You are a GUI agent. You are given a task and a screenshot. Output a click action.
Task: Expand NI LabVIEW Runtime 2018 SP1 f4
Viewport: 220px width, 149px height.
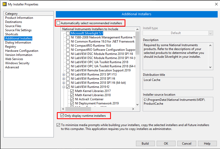click(x=64, y=79)
